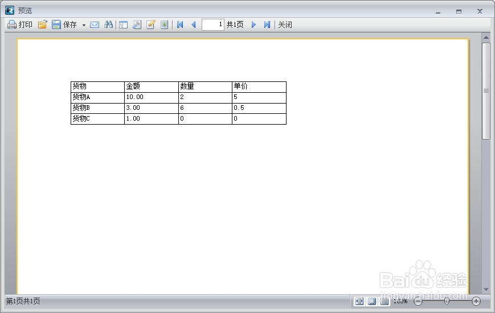The height and width of the screenshot is (313, 495).
Task: Click the 货物 header cell
Action: 97,87
